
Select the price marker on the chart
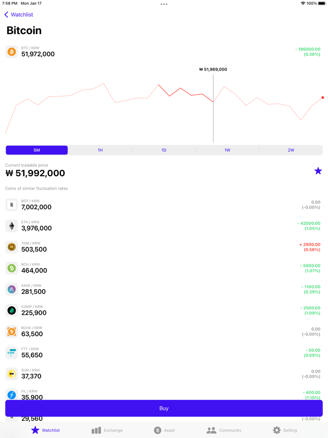tap(213, 69)
